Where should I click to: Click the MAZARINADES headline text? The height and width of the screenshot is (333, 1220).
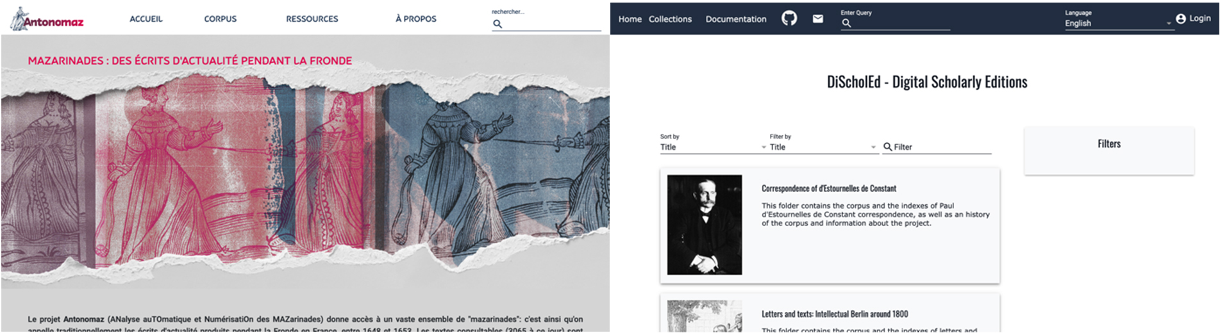click(190, 61)
